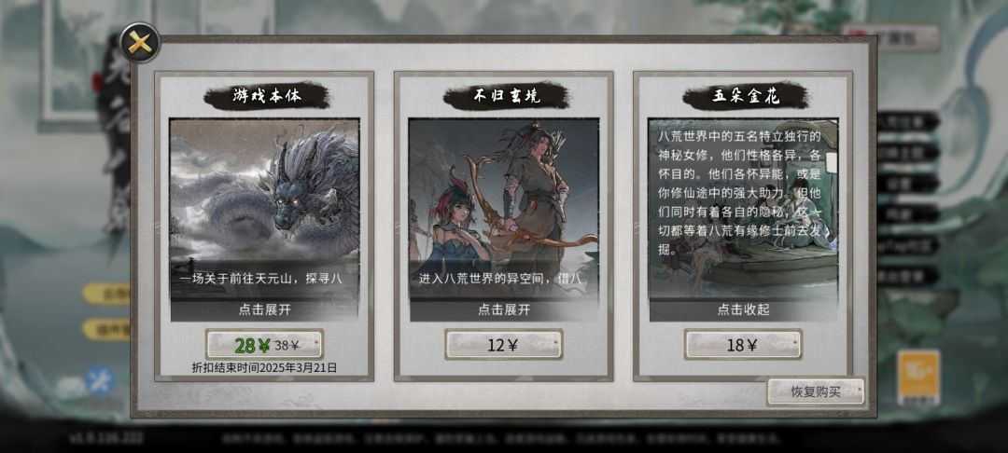
Task: Purchase 不归玄境 DLC for 12¥
Action: [504, 345]
